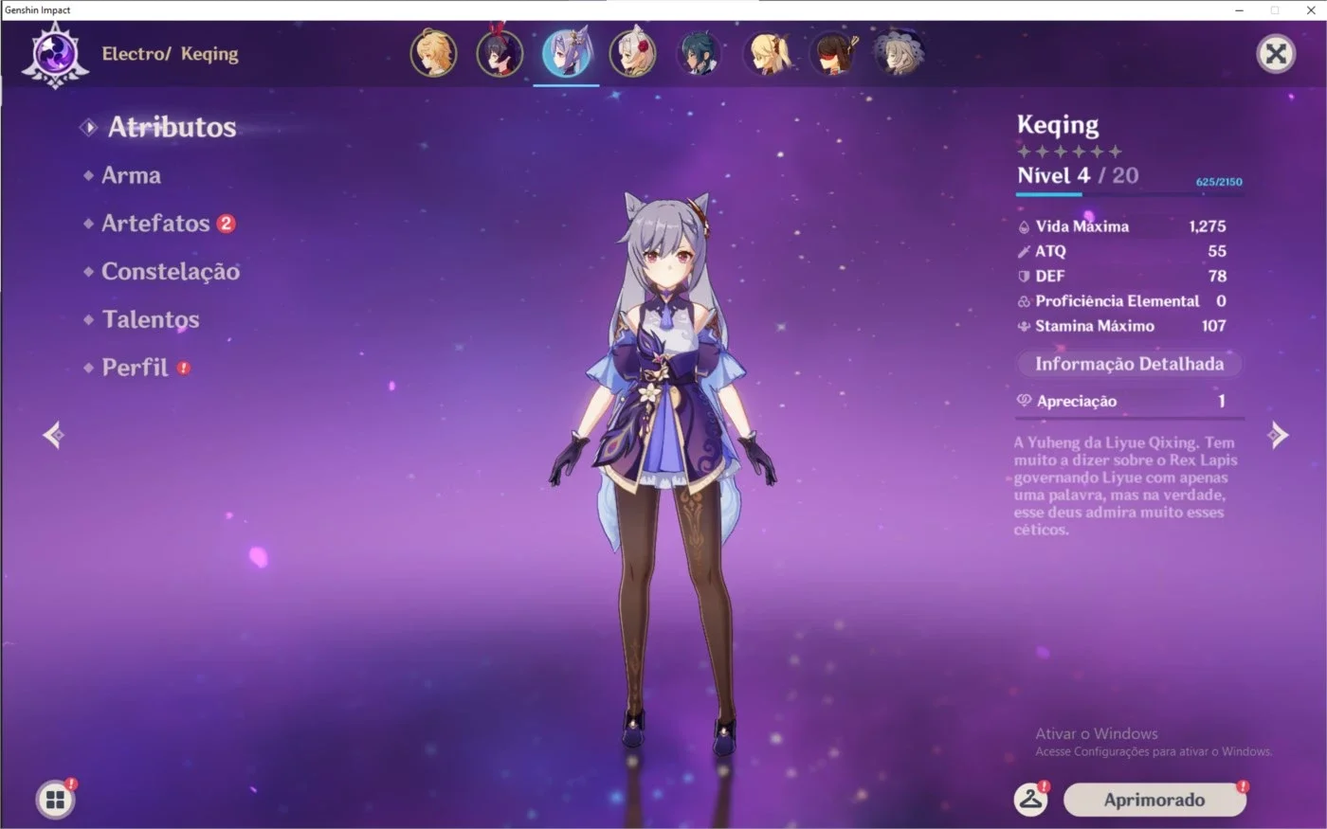This screenshot has width=1327, height=829.
Task: Click the red 2 badge on Artefatos
Action: point(226,224)
